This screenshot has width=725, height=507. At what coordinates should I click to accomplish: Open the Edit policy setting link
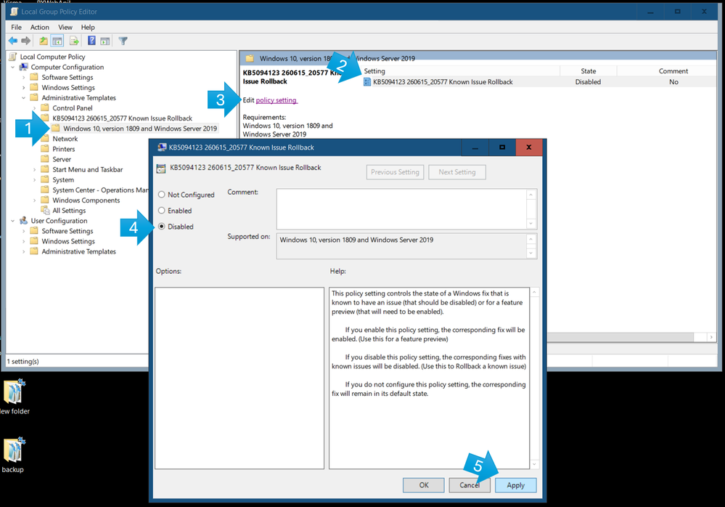click(x=277, y=100)
